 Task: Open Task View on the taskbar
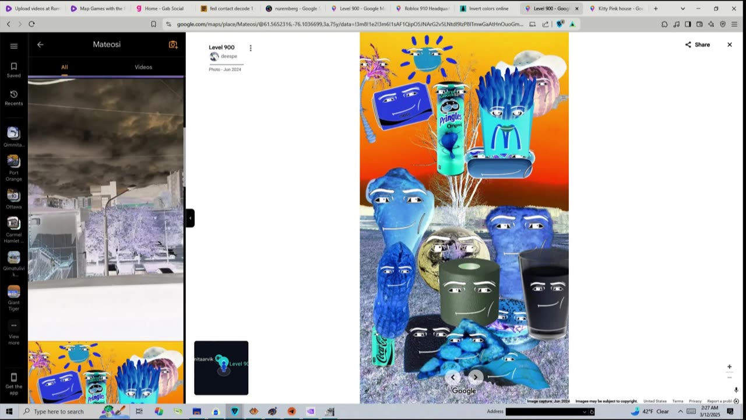pos(139,411)
